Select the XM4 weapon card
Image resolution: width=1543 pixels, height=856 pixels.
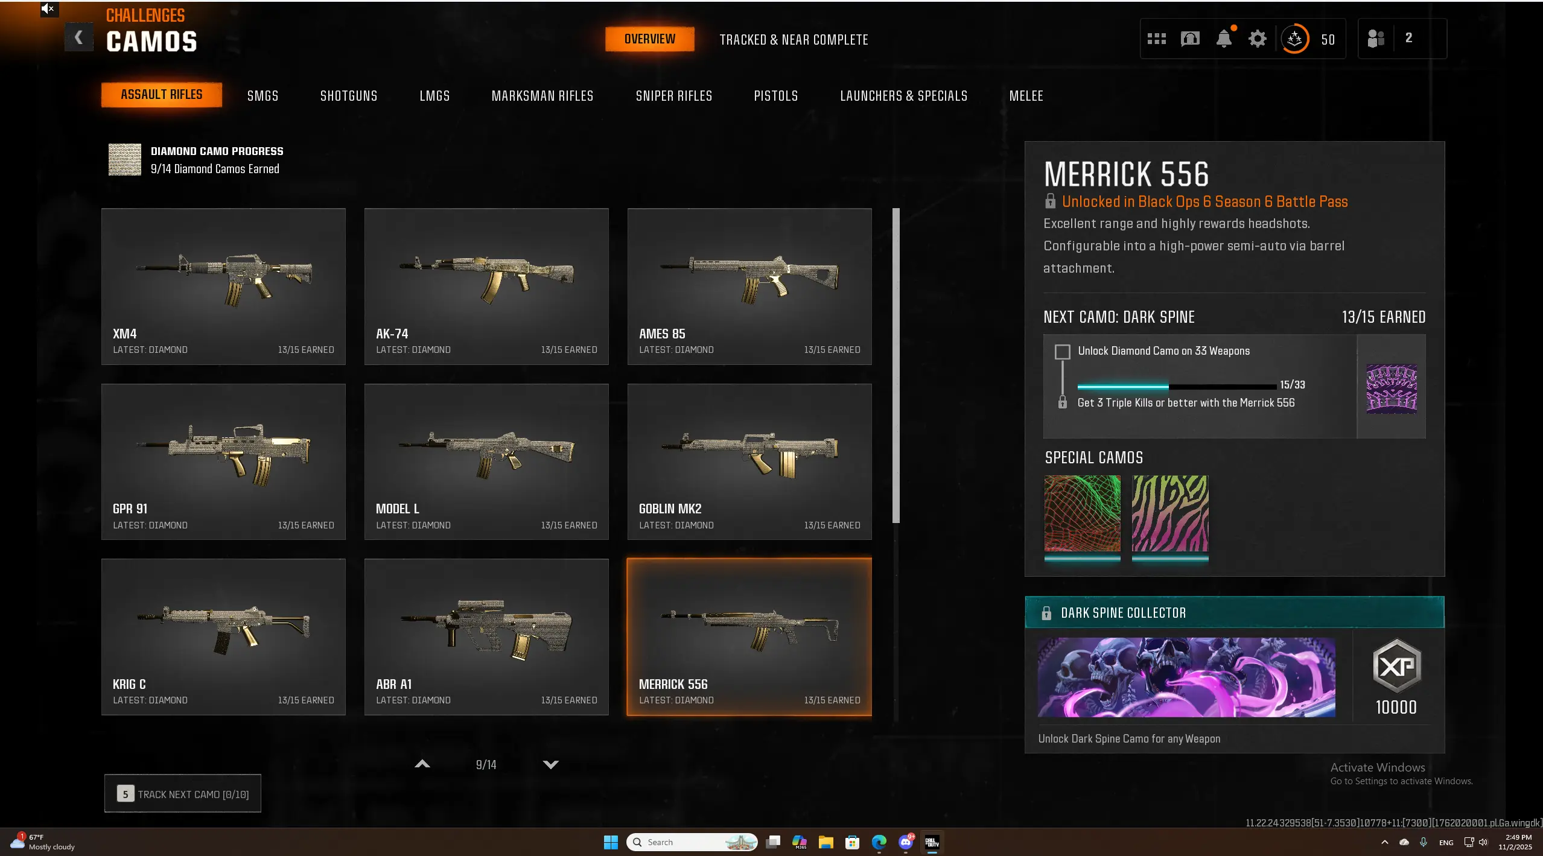(x=223, y=286)
